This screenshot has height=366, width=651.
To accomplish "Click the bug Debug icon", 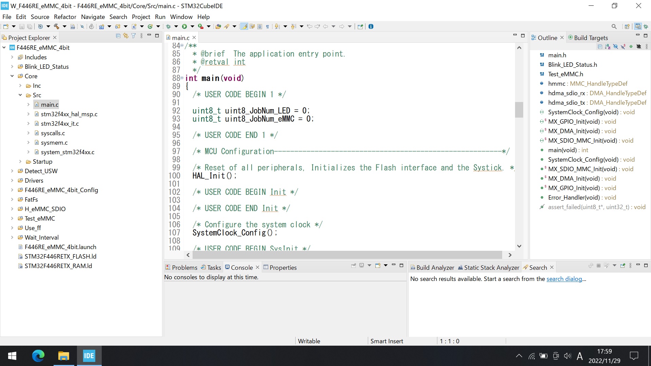I will [x=168, y=26].
